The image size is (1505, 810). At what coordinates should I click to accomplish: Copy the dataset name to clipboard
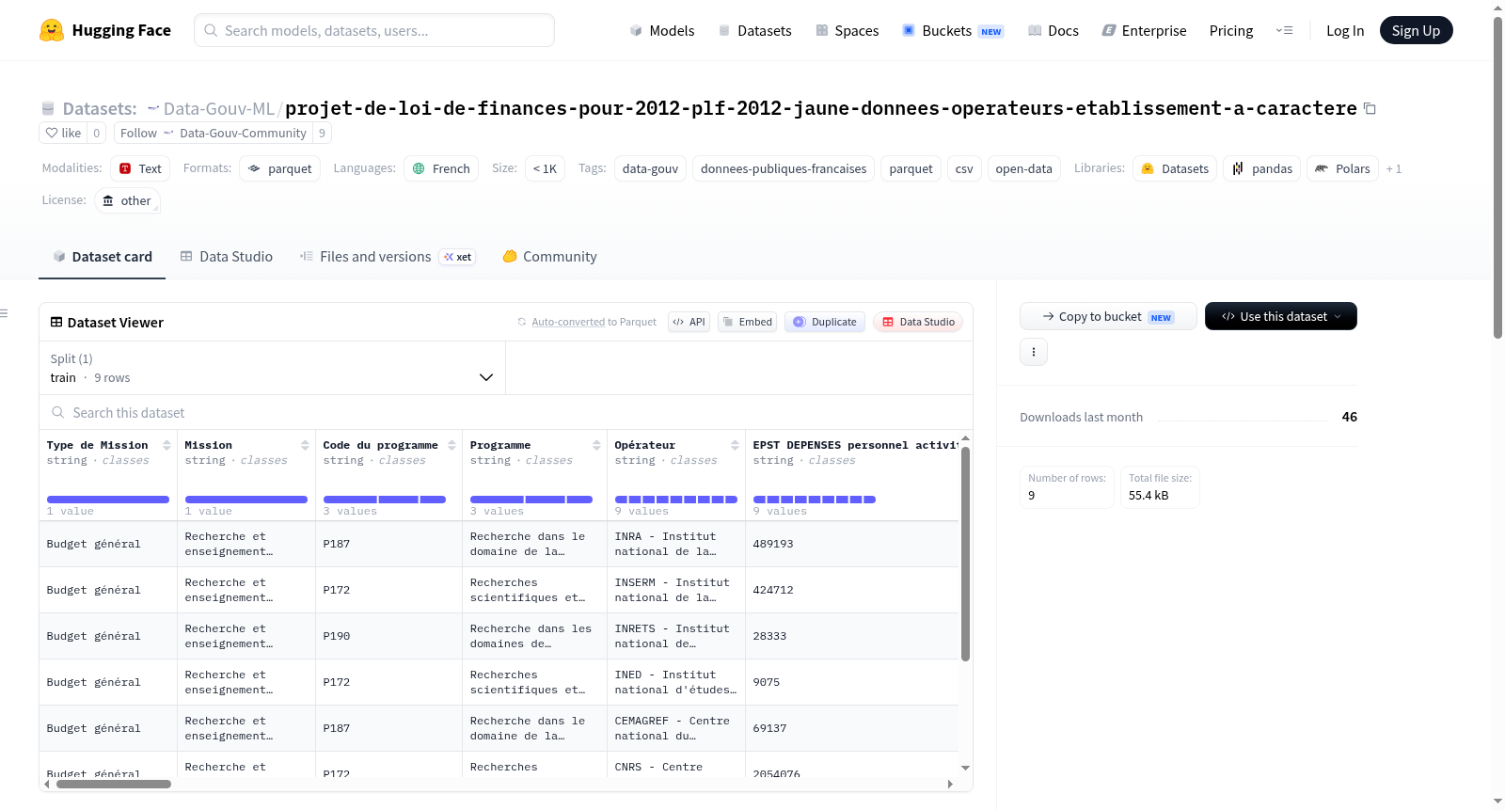point(1370,109)
